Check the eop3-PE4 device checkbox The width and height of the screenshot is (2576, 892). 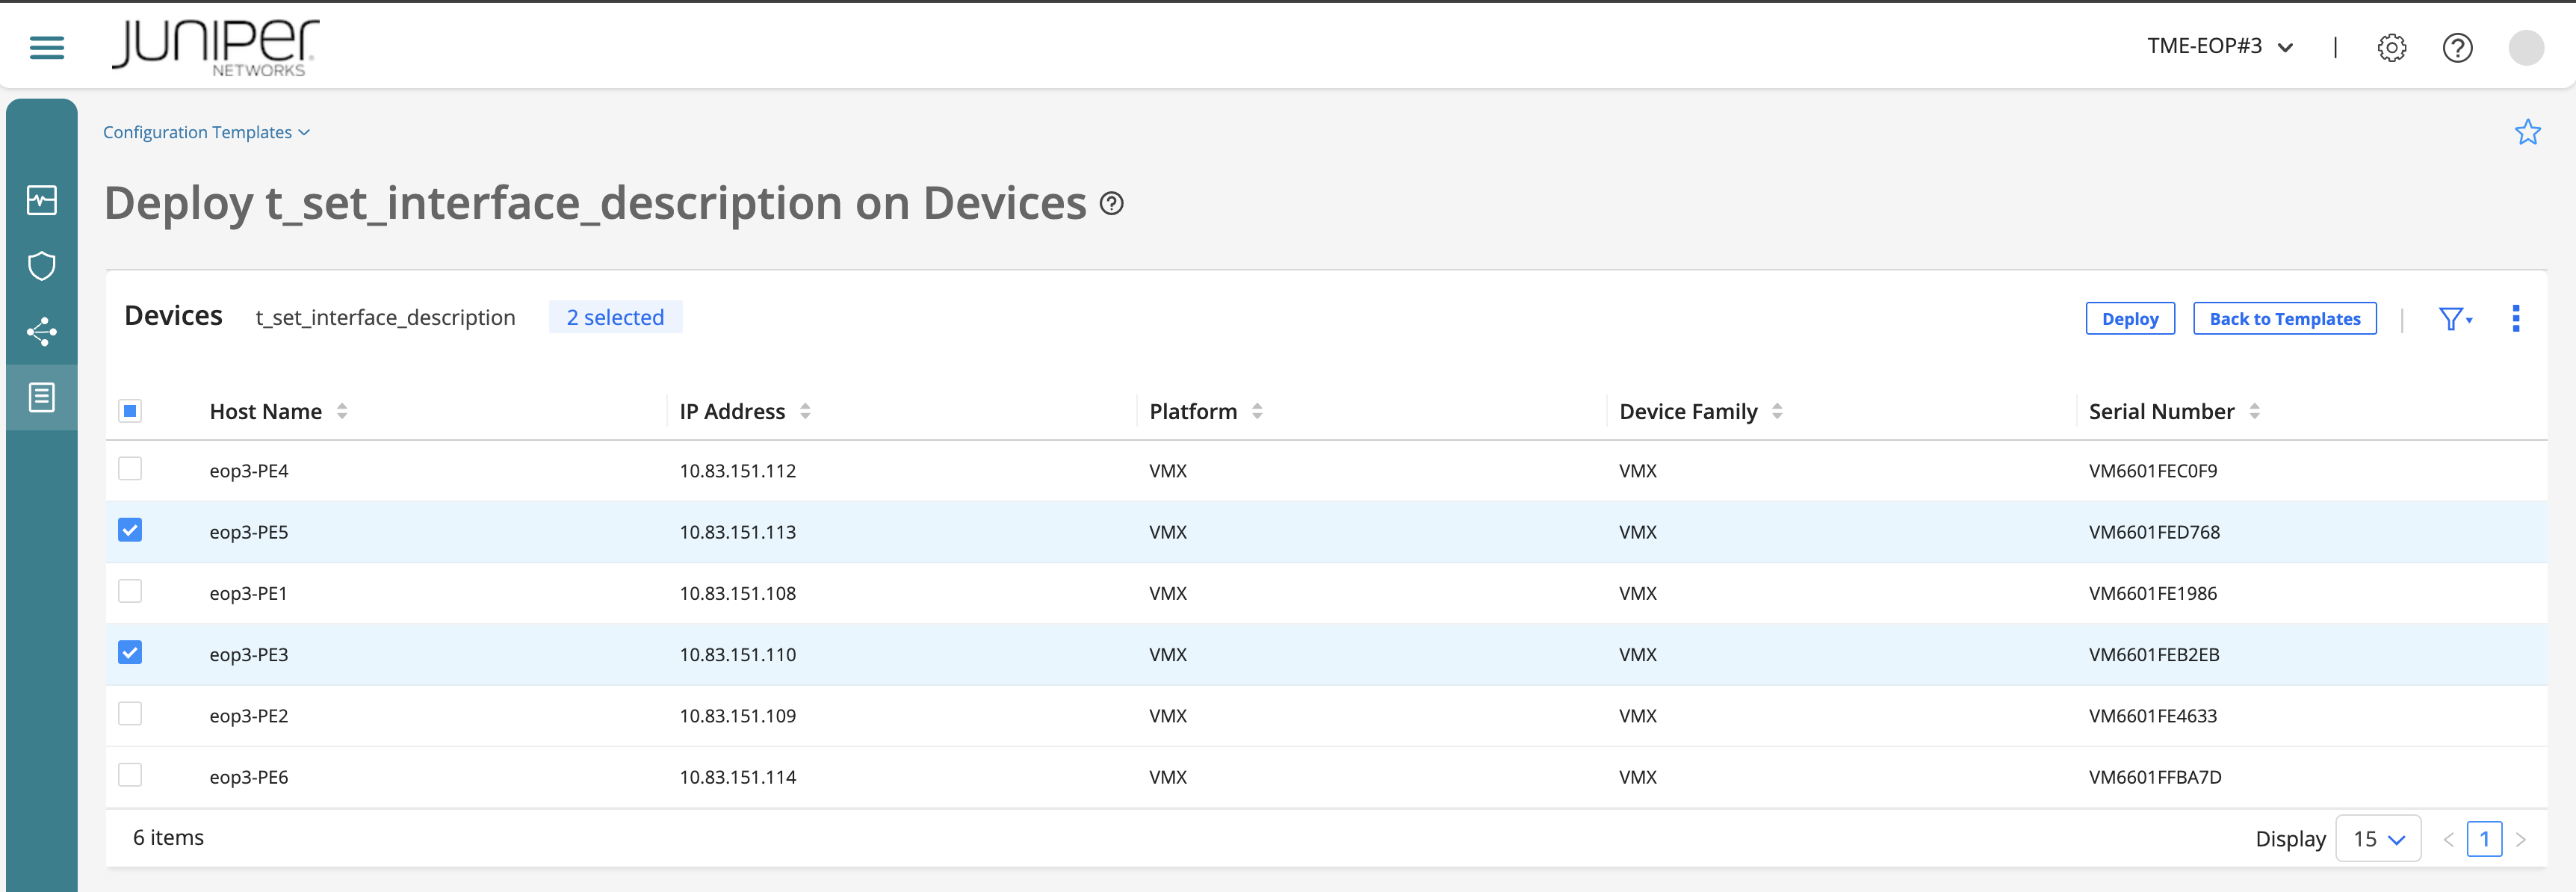point(130,468)
